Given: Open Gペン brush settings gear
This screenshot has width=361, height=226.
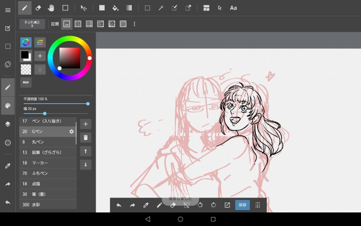Looking at the screenshot, I should [71, 132].
